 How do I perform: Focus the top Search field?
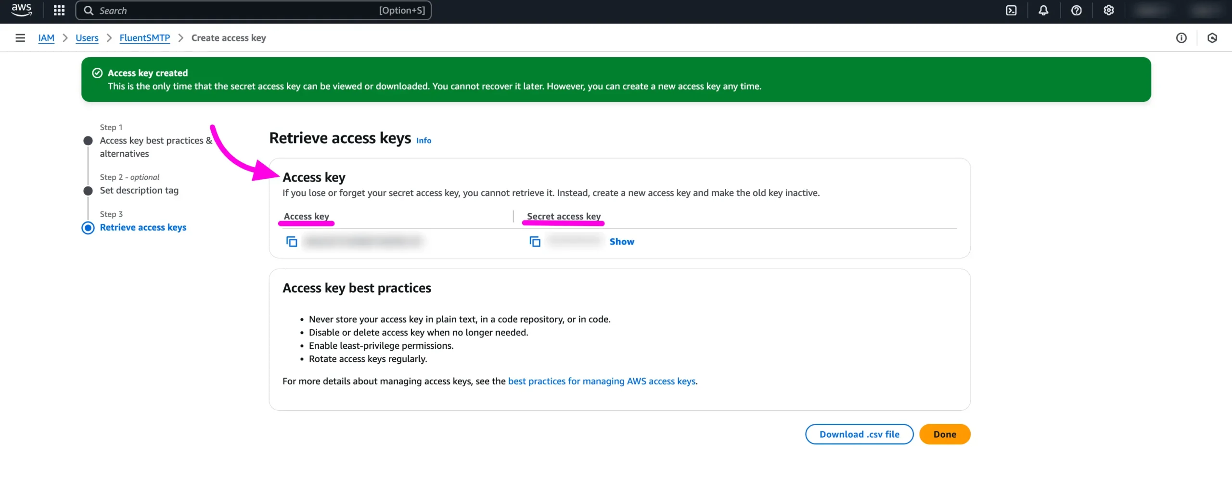point(253,11)
